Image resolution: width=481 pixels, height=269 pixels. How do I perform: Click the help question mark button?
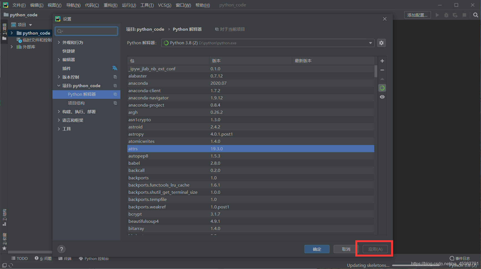(61, 249)
